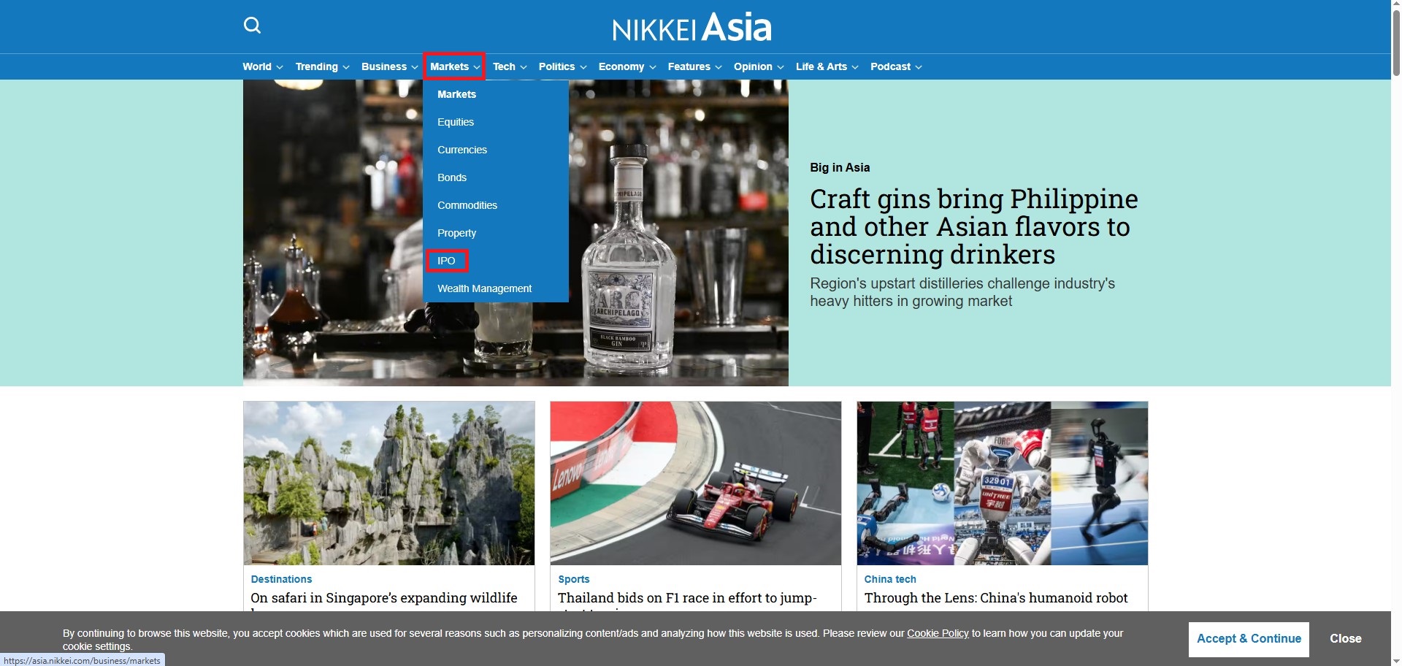
Task: Open the Trending dropdown
Action: click(x=322, y=66)
